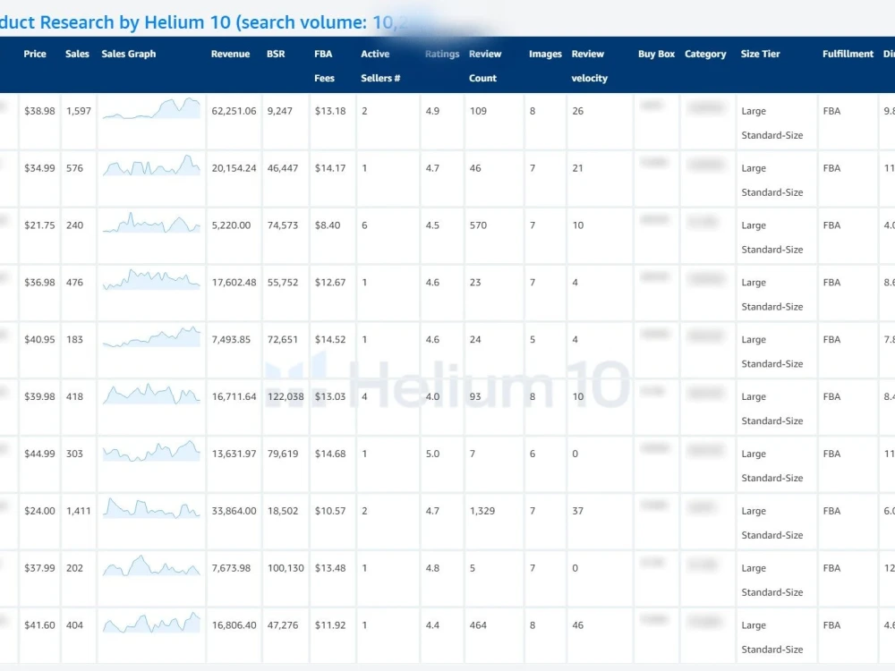Select the sales value 1,597
Image resolution: width=895 pixels, height=671 pixels.
pyautogui.click(x=78, y=111)
